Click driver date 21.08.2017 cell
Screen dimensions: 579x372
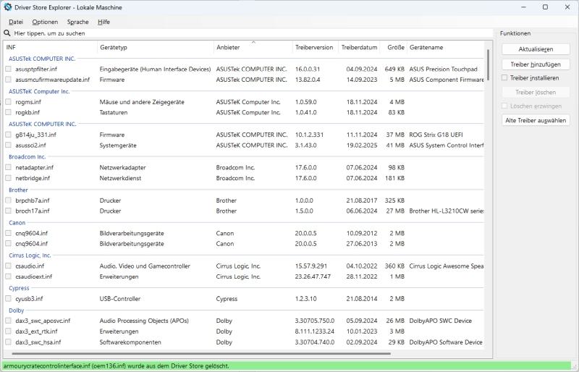click(x=361, y=200)
